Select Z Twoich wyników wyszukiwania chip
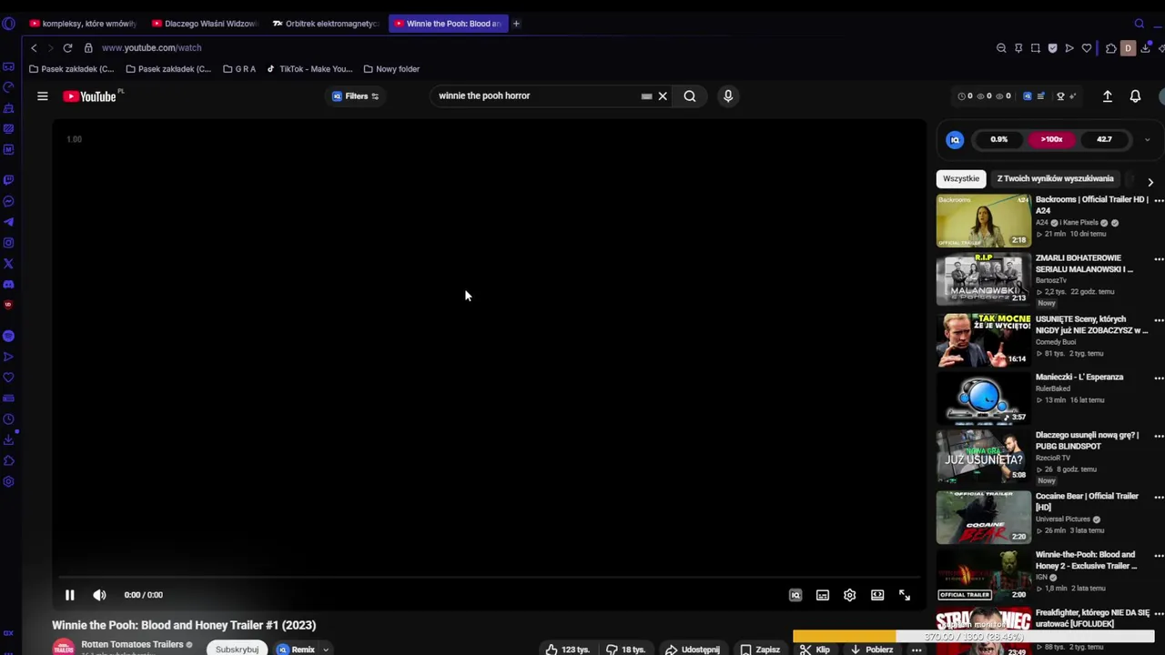Image resolution: width=1165 pixels, height=655 pixels. point(1055,179)
